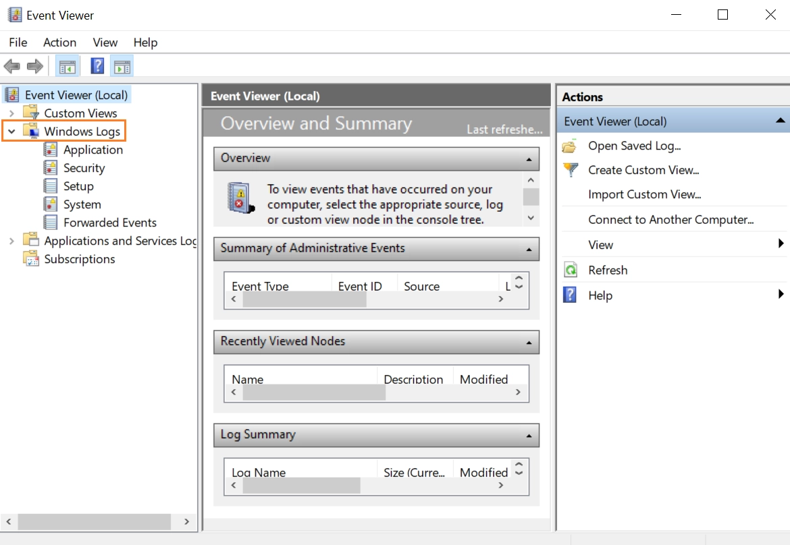Collapse Event Viewer (Local) actions group

tap(780, 120)
